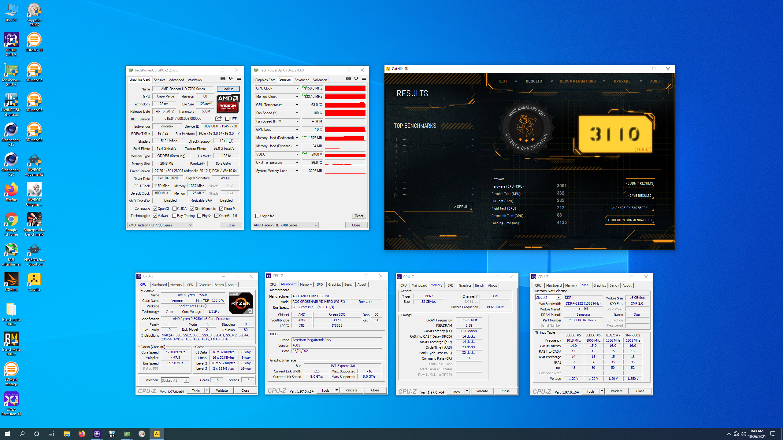Toggle CUDA checkbox in GPU-Z

pyautogui.click(x=174, y=209)
